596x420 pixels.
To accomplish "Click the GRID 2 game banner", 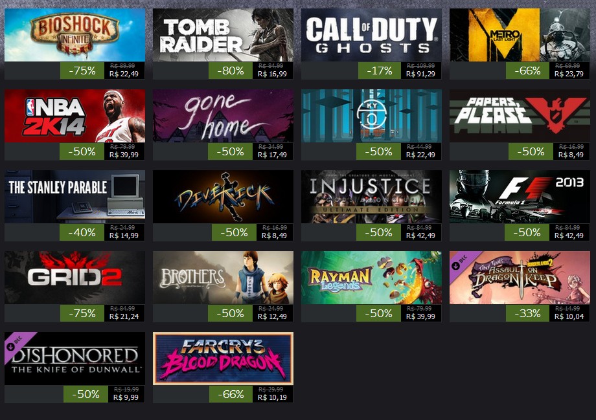I will pyautogui.click(x=75, y=278).
